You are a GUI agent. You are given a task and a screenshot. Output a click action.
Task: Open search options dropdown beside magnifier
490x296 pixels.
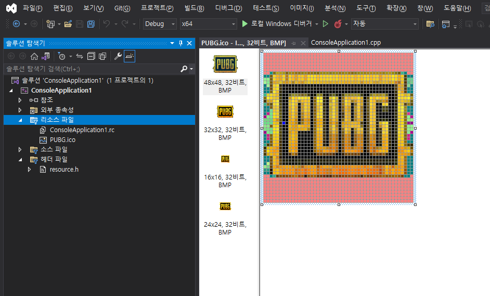pyautogui.click(x=191, y=69)
